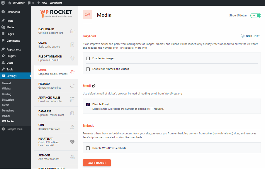Click the lifebuoy help icon
This screenshot has width=265, height=169.
pos(242,36)
